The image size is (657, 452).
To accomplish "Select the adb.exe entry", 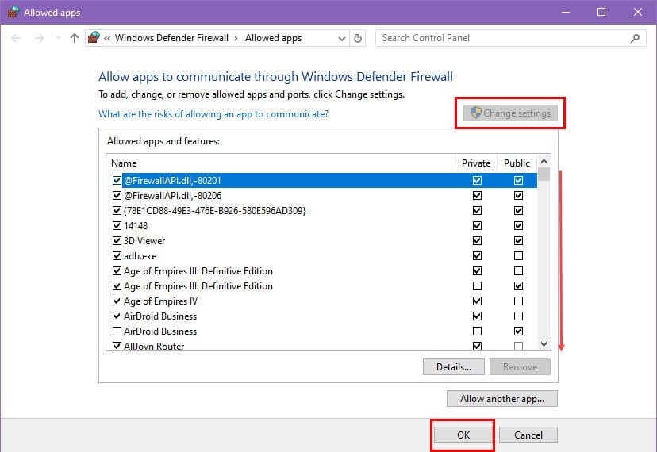I will point(323,256).
